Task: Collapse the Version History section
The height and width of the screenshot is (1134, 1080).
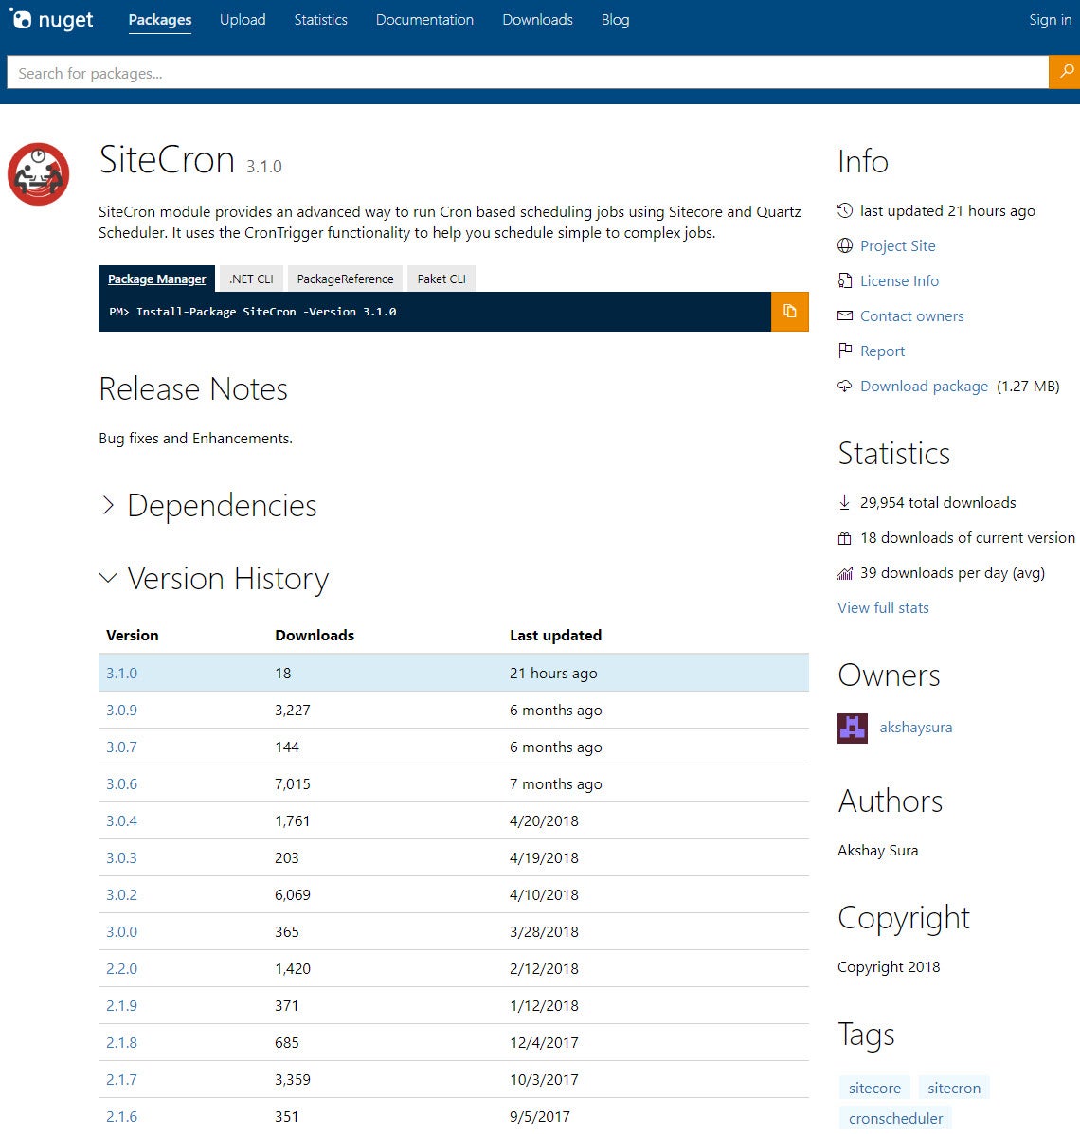Action: 108,579
